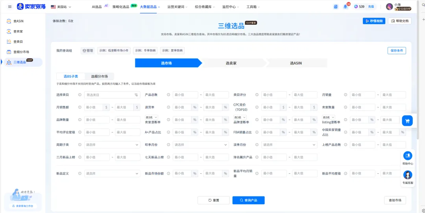Viewport: 425px width, 213px height.
Task: Click info icon next to 月销量
Action: coord(346,95)
